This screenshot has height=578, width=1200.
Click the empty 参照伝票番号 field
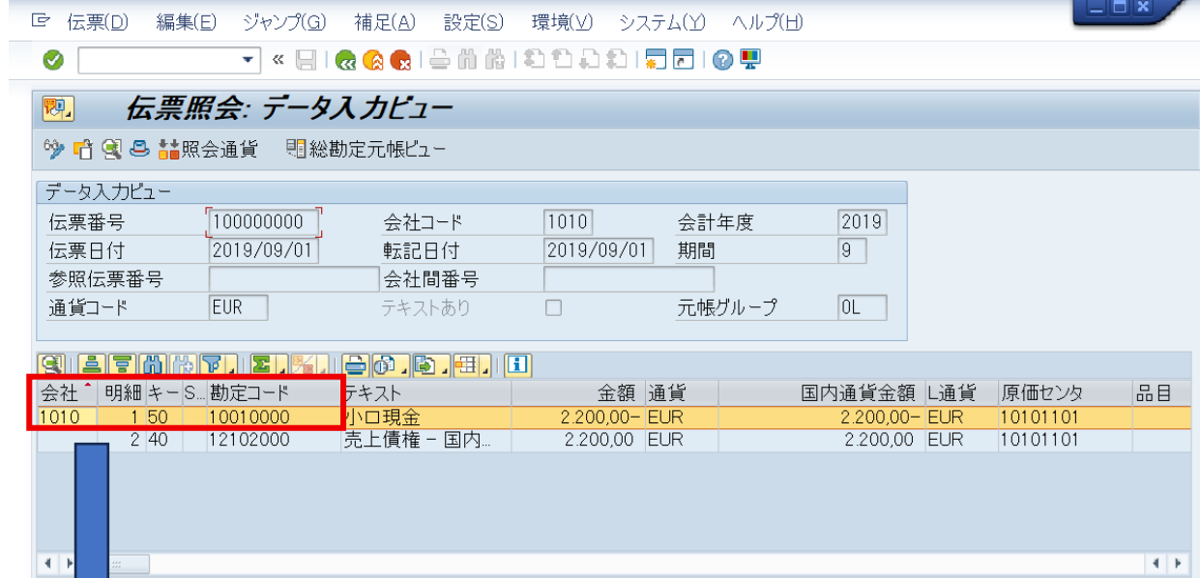[x=294, y=279]
